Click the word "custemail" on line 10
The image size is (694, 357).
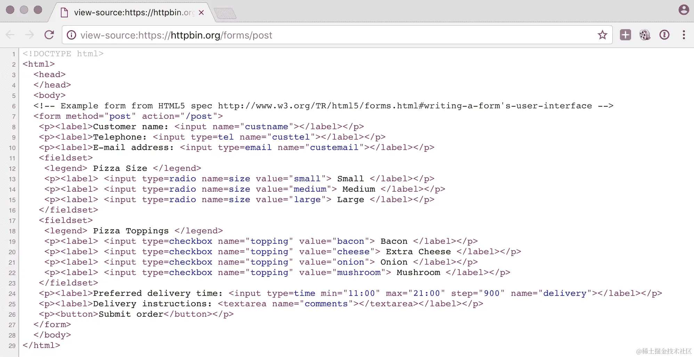pyautogui.click(x=334, y=148)
